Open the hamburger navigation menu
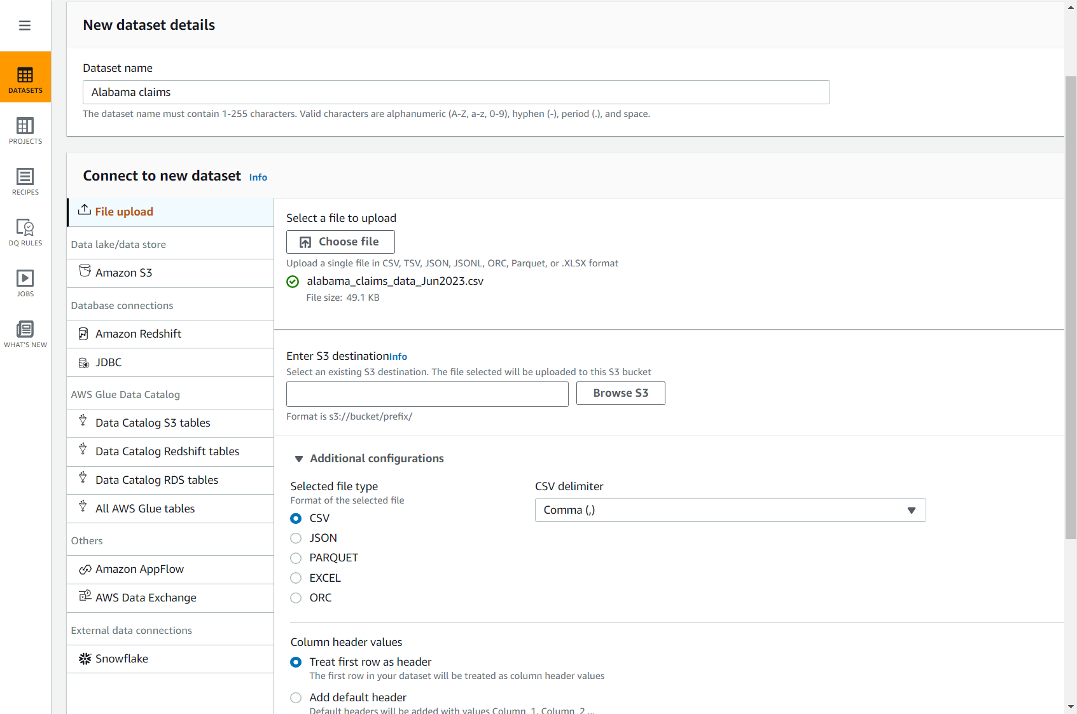1077x714 pixels. [x=25, y=25]
